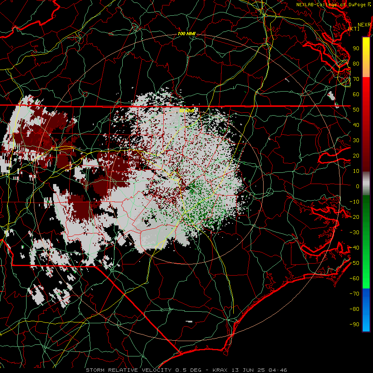Image resolution: width=373 pixels, height=373 pixels.
Task: Click the 40 value on the velocity scale
Action: tap(356, 125)
